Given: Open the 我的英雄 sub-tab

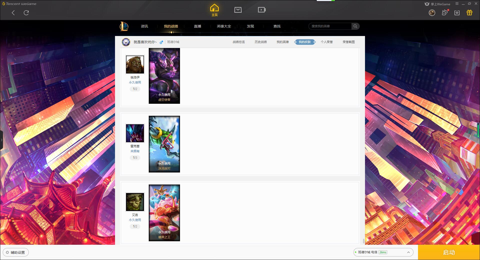Looking at the screenshot, I should (283, 42).
